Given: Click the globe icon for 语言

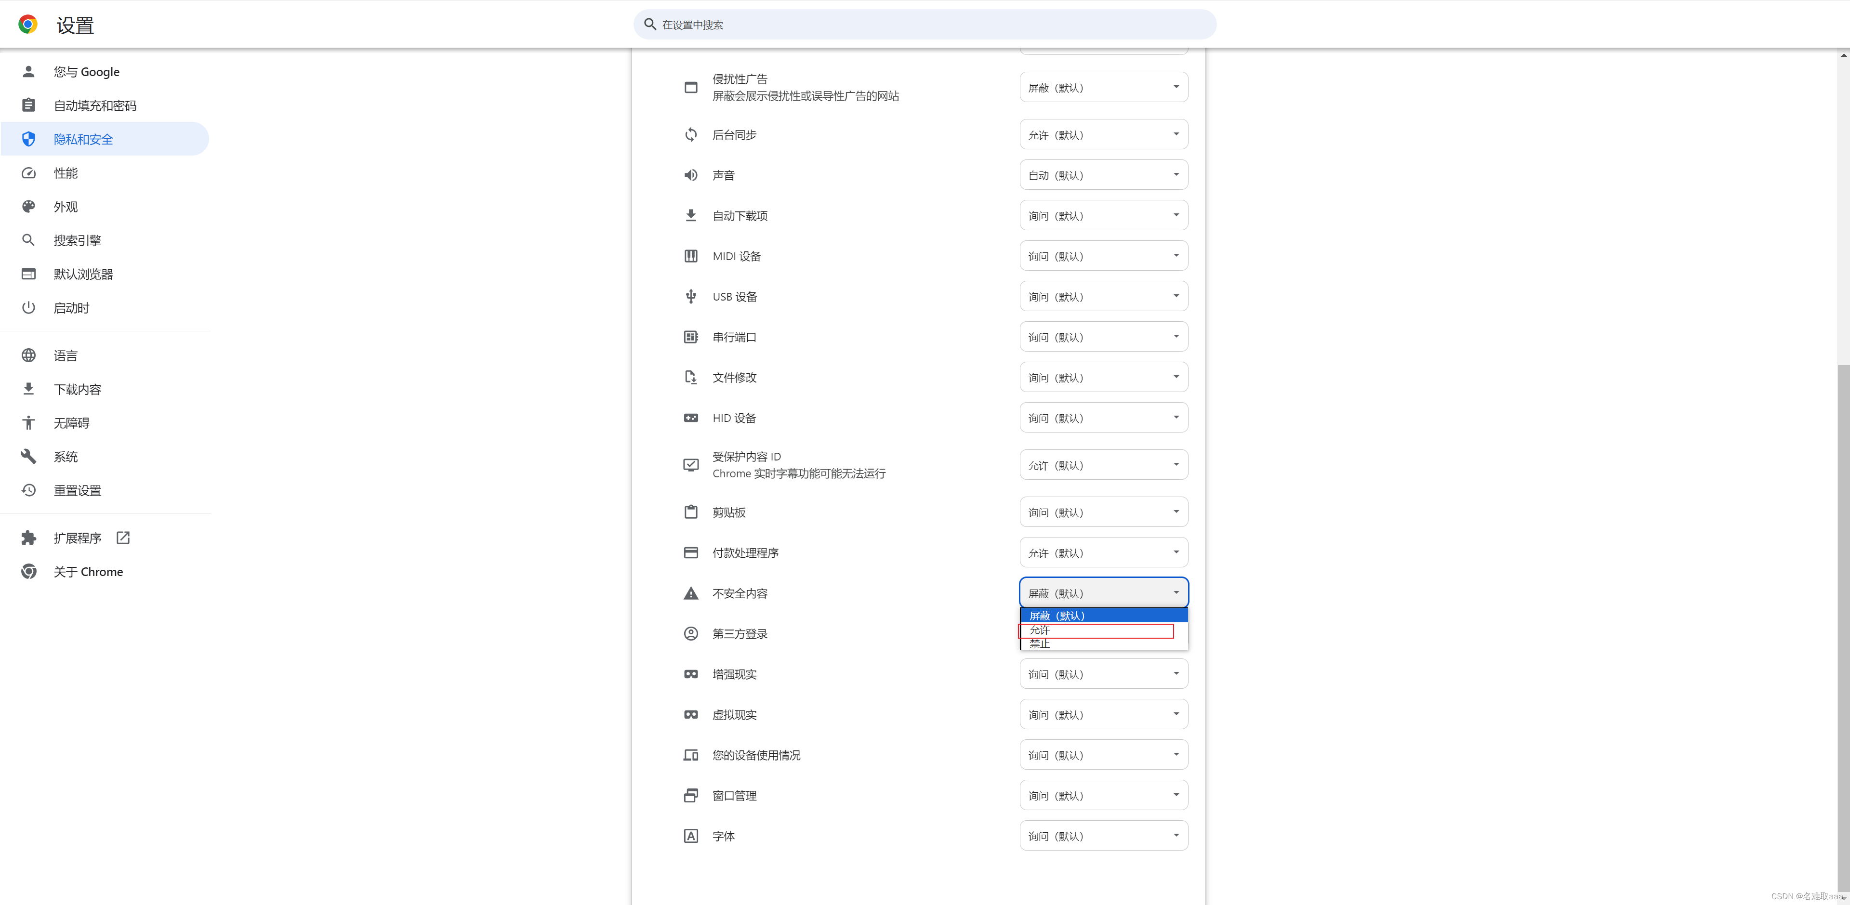Looking at the screenshot, I should (x=29, y=355).
